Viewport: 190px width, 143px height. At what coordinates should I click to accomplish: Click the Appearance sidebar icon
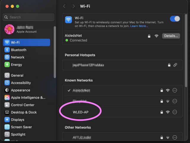[7, 90]
